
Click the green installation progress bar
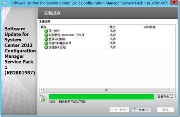click(101, 97)
